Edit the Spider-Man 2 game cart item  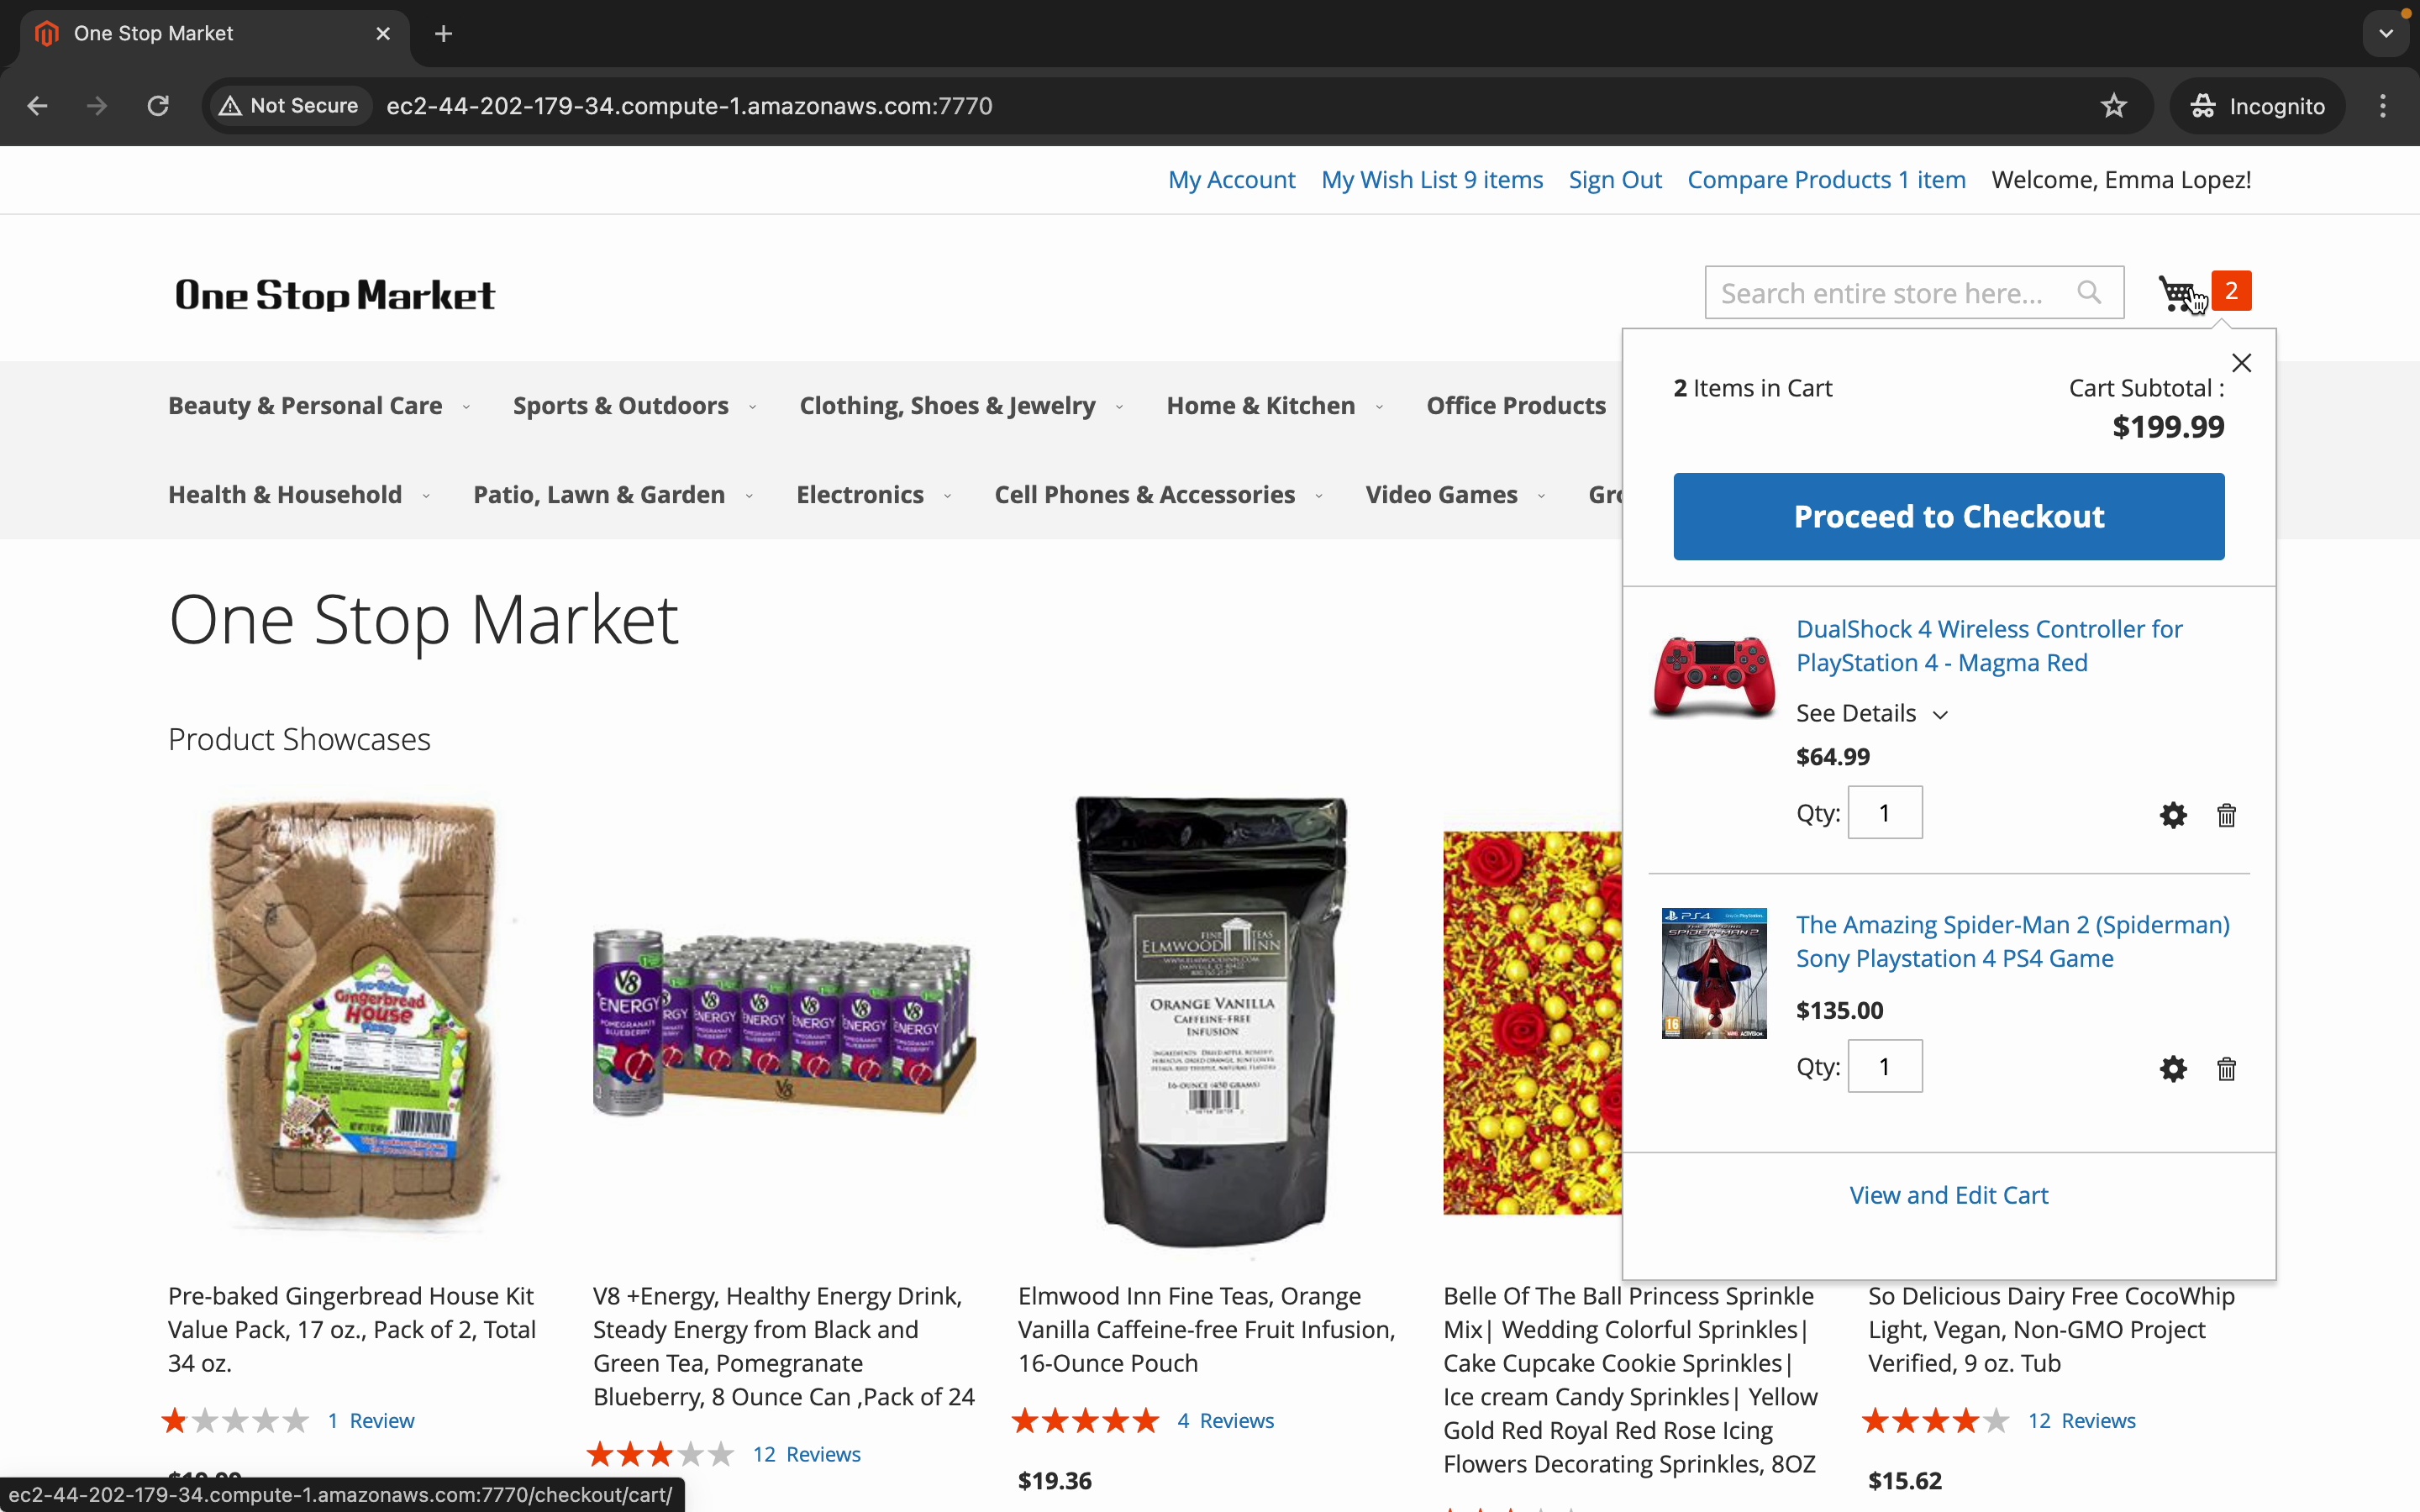click(2173, 1069)
